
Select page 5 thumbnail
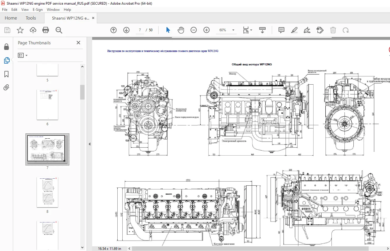pos(47,70)
